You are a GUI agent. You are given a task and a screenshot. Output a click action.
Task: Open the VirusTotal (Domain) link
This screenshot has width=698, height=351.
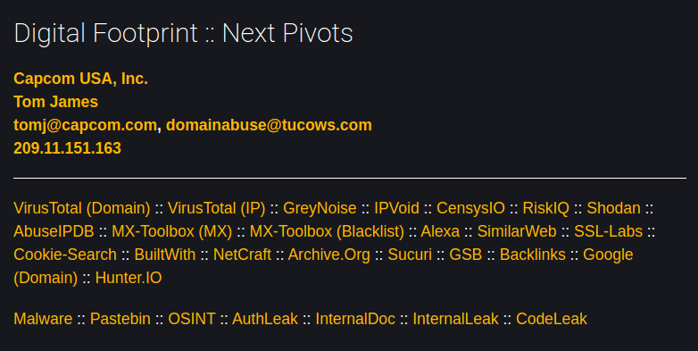coord(82,208)
